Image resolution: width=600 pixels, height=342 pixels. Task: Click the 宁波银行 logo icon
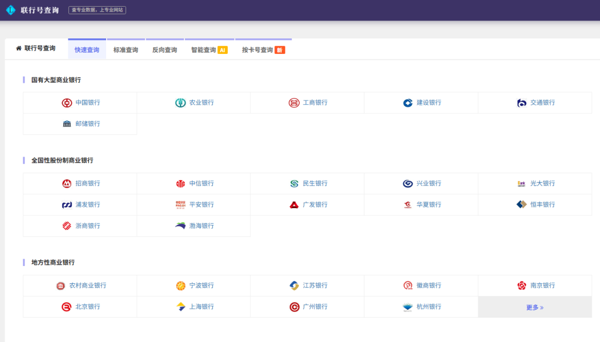[181, 286]
